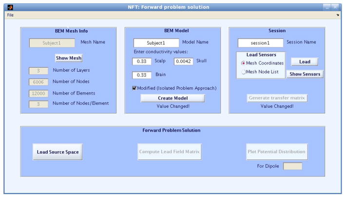Click the Forward Problem Solution panel title

[172, 130]
